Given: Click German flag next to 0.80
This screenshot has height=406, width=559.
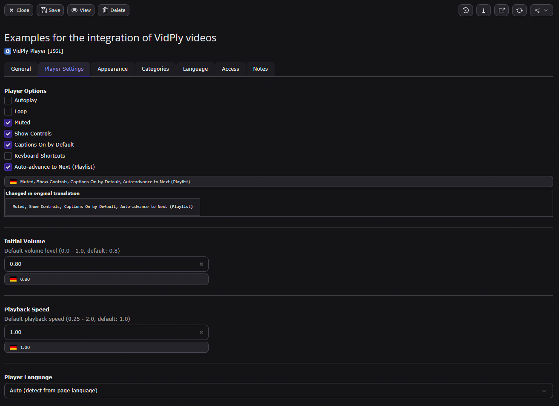Looking at the screenshot, I should (x=13, y=279).
